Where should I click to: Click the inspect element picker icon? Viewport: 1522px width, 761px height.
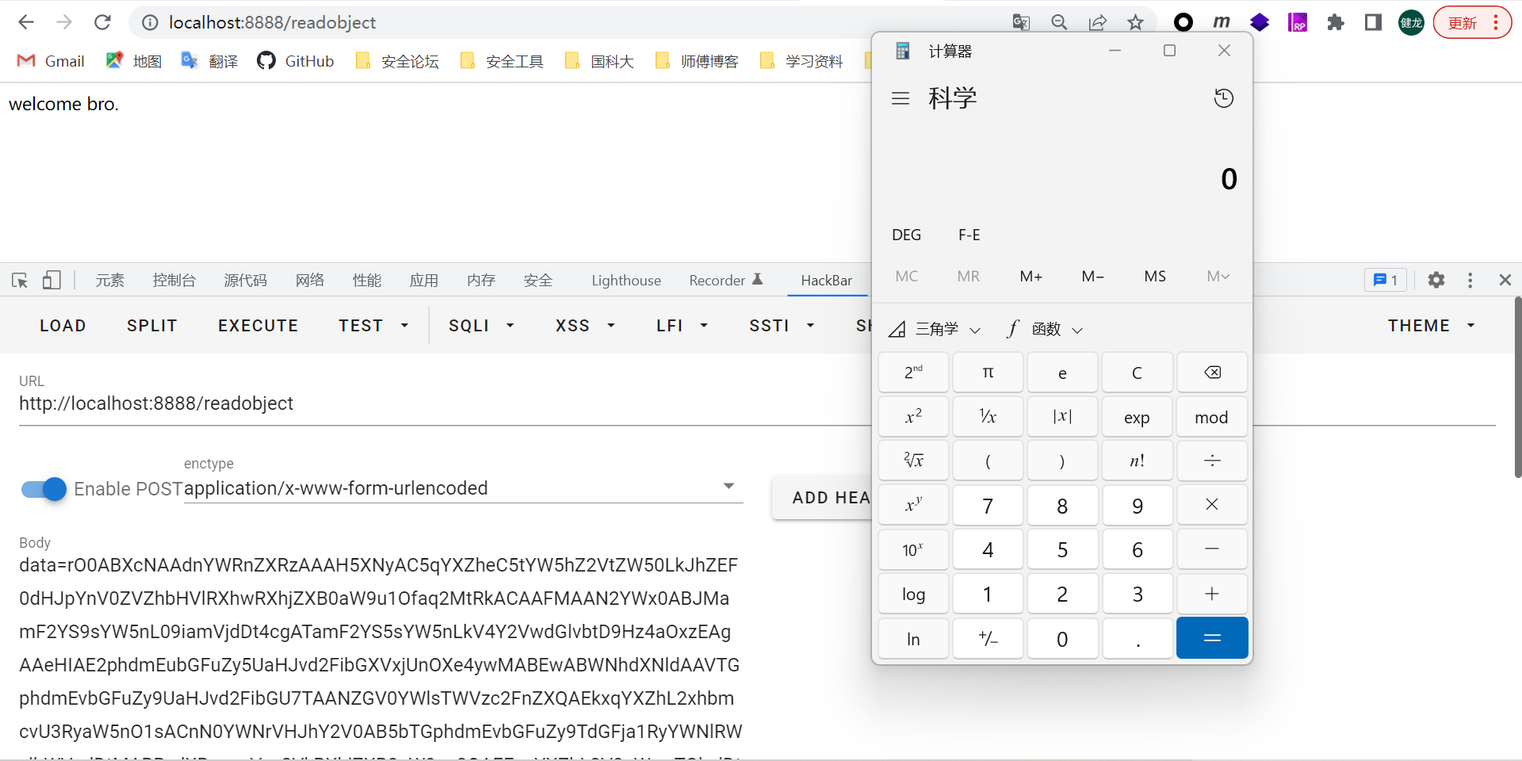coord(20,280)
